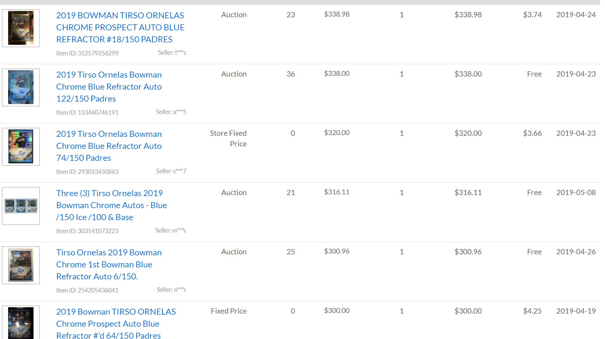Screen dimensions: 605x339
Task: Select Item ID 312579256299 text
Action: [87, 53]
